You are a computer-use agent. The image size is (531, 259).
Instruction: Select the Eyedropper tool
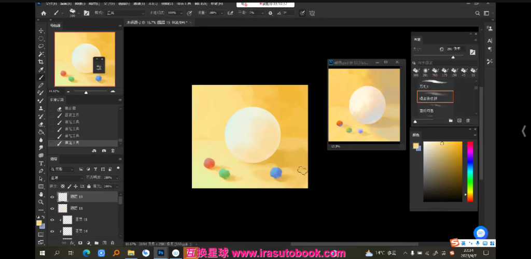coord(41,69)
